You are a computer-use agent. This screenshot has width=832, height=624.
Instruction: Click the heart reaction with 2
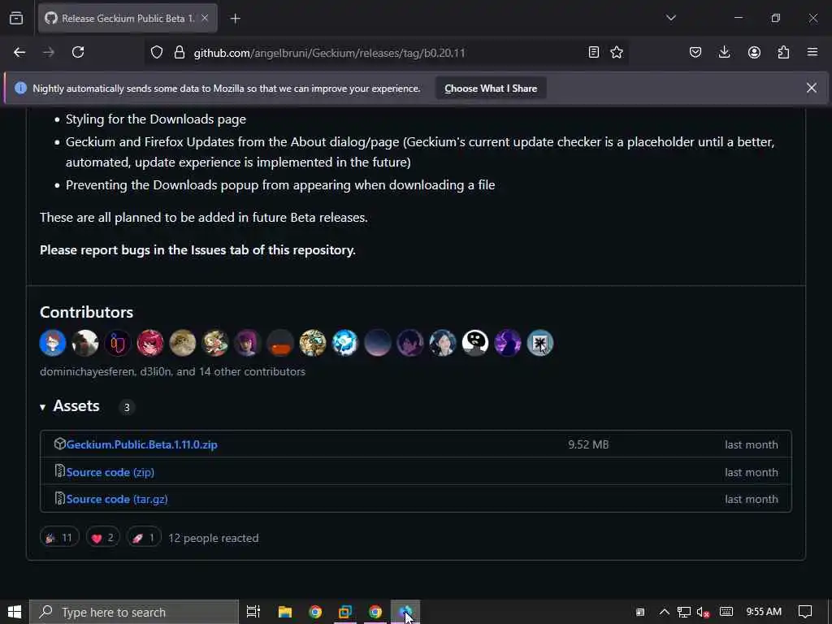(x=103, y=538)
